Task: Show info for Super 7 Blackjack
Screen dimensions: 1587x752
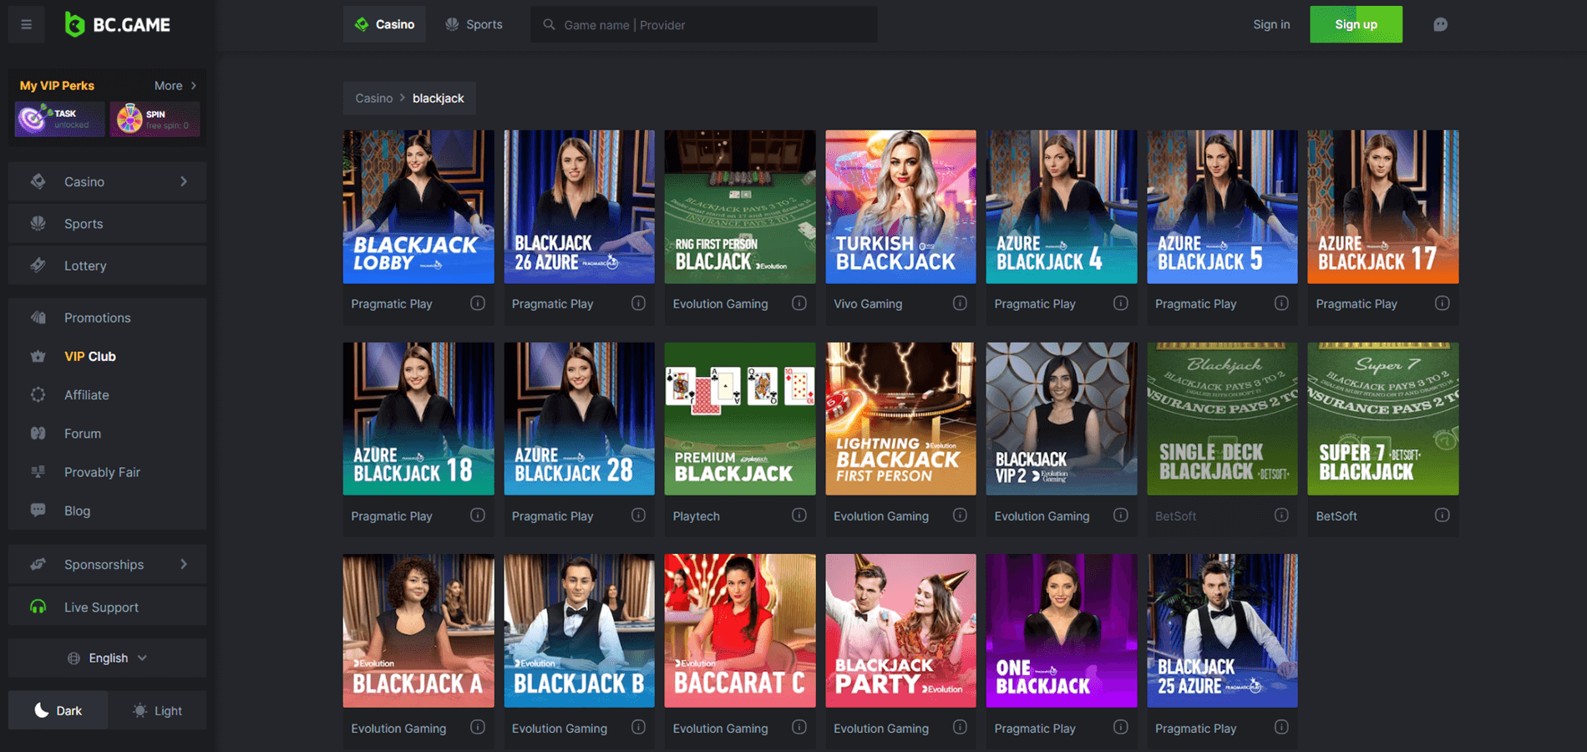Action: tap(1442, 516)
